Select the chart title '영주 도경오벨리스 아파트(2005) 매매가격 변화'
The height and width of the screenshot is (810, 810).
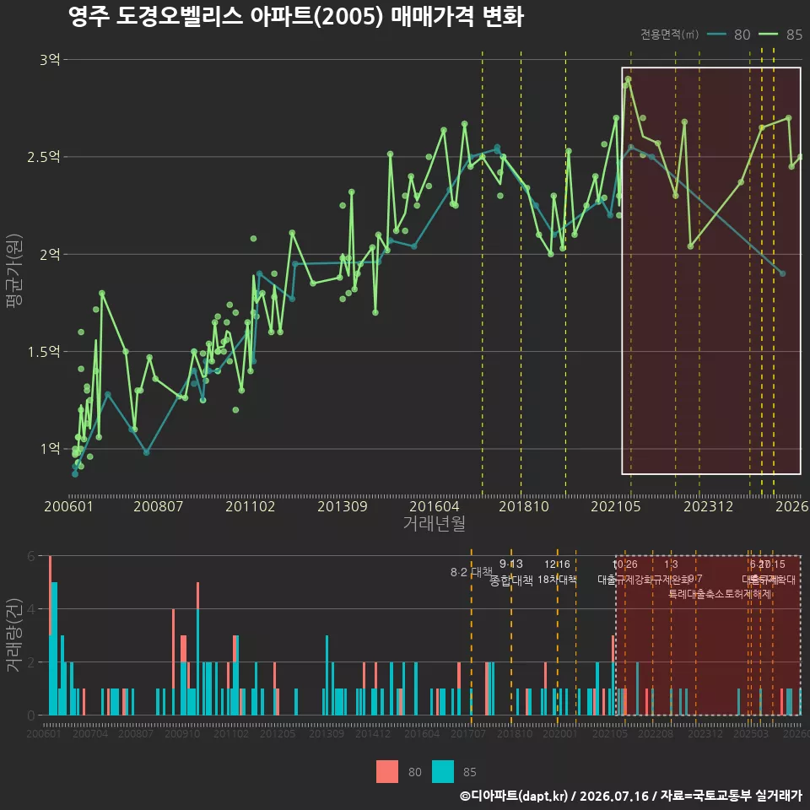click(296, 16)
